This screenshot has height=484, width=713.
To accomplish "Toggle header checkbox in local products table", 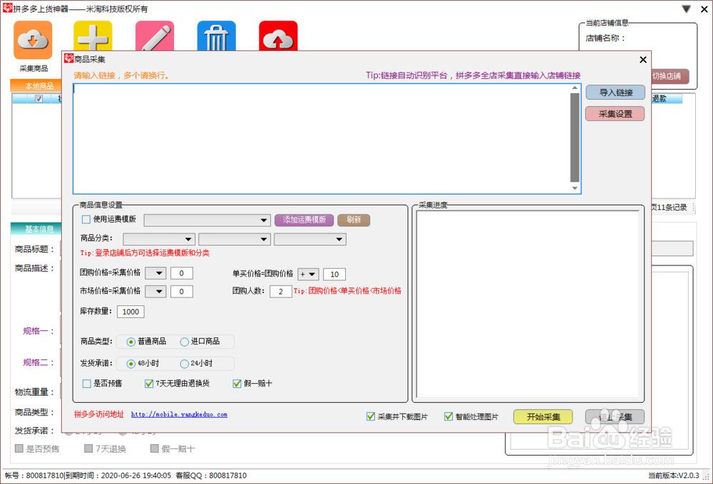I will [39, 98].
